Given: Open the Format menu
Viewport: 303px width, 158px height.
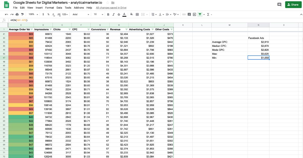Looking at the screenshot, I should click(49, 8).
